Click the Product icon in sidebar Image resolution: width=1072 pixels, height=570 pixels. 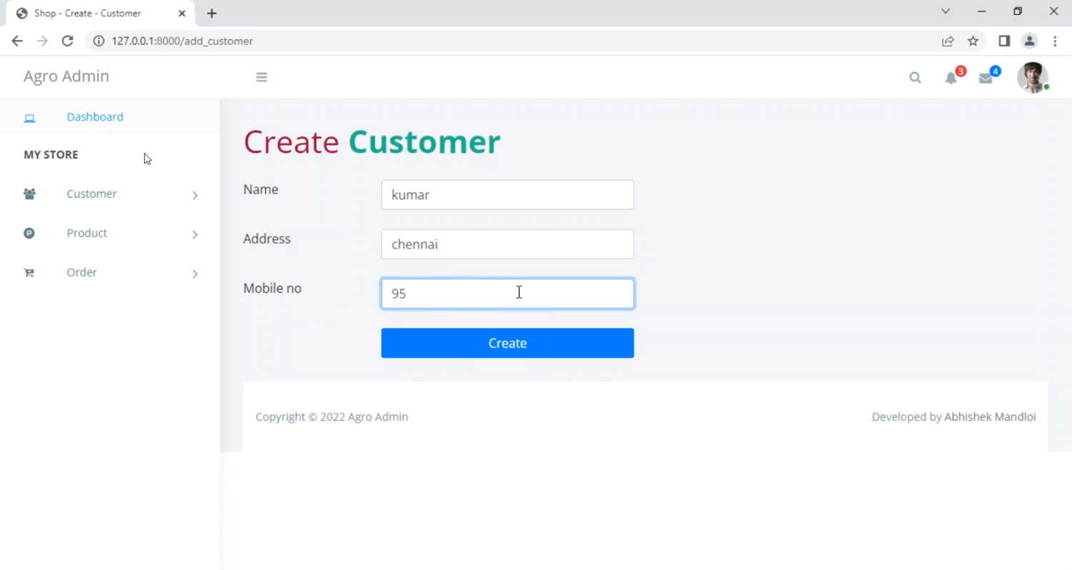click(x=29, y=233)
